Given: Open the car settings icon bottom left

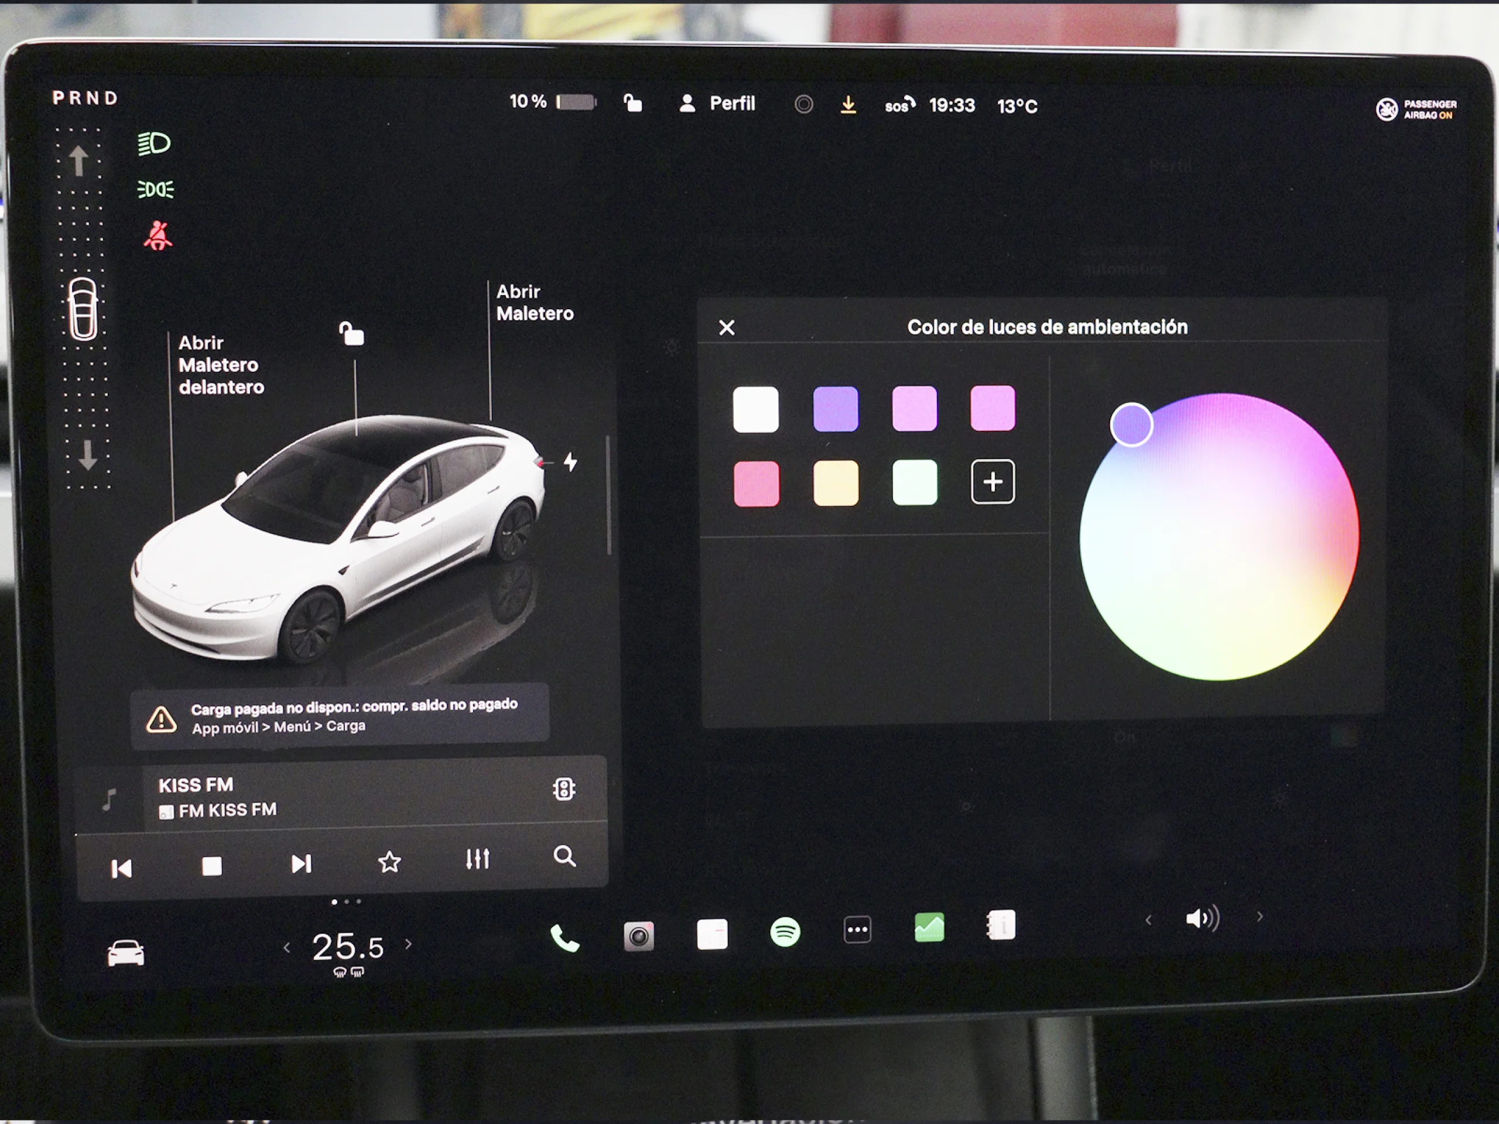Looking at the screenshot, I should tap(125, 953).
